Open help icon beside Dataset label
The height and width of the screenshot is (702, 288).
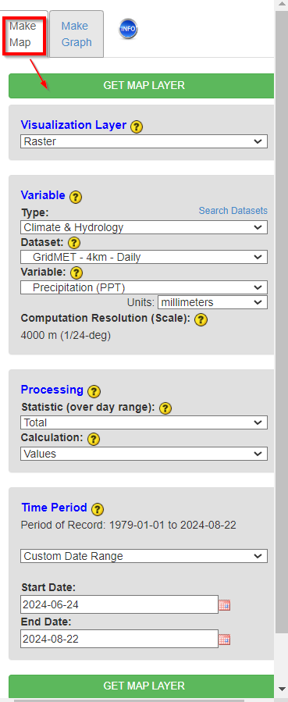click(74, 243)
